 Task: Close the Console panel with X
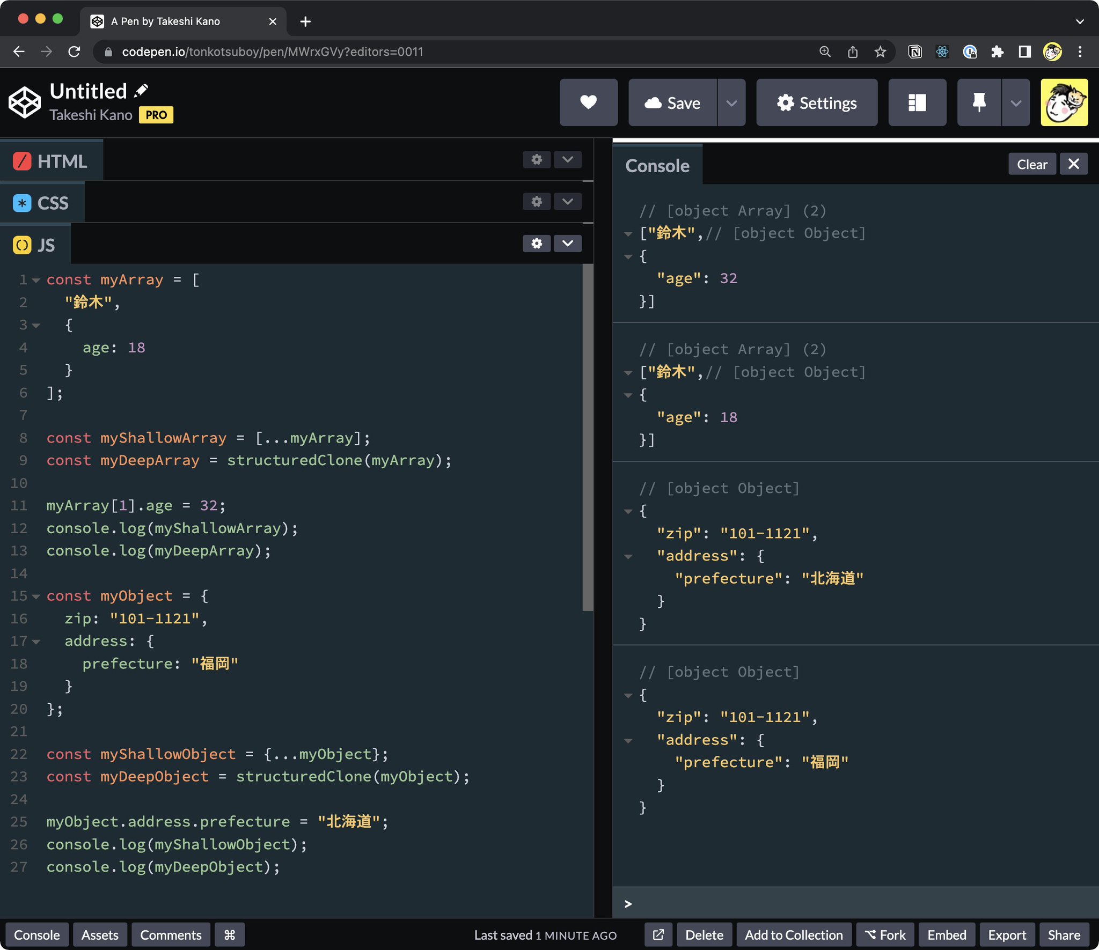point(1073,164)
